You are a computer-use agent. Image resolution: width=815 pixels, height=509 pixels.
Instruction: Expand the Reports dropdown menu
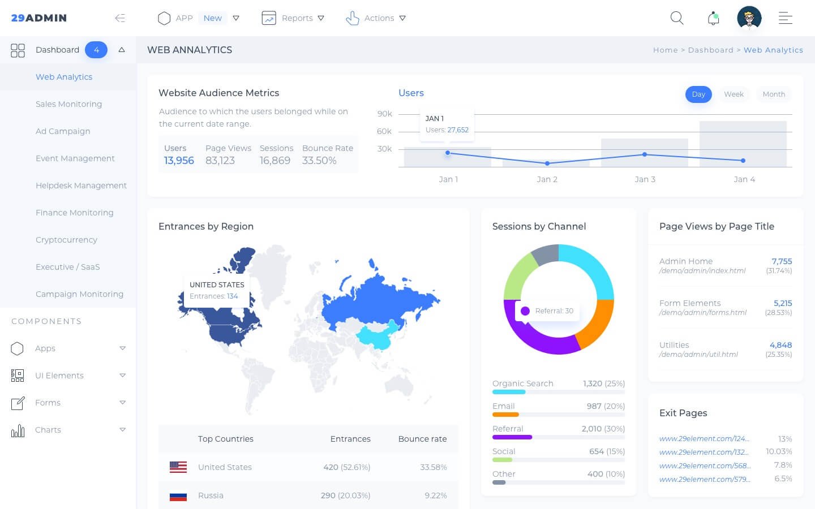tap(293, 18)
